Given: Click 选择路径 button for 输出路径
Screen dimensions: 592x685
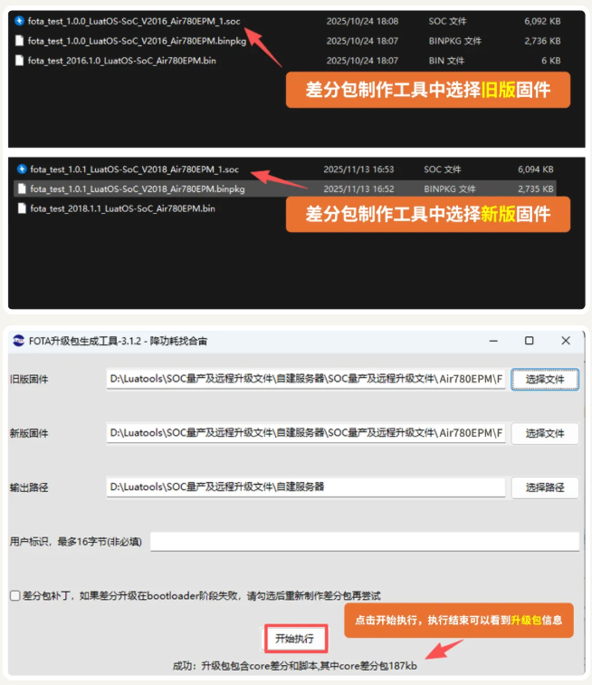Looking at the screenshot, I should tap(545, 487).
